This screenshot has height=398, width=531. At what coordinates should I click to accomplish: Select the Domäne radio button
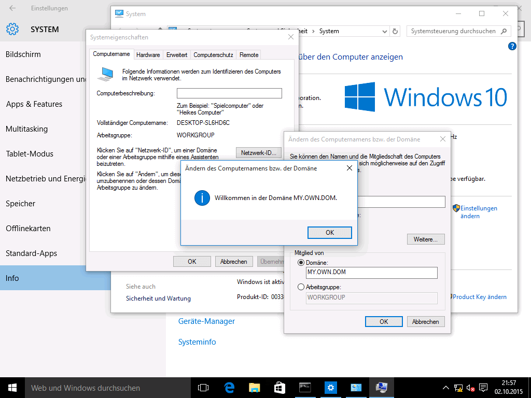[301, 263]
